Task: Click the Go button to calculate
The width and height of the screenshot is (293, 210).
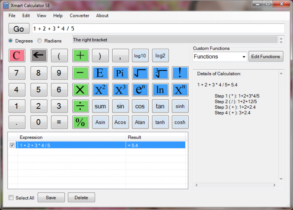Action: coord(19,28)
